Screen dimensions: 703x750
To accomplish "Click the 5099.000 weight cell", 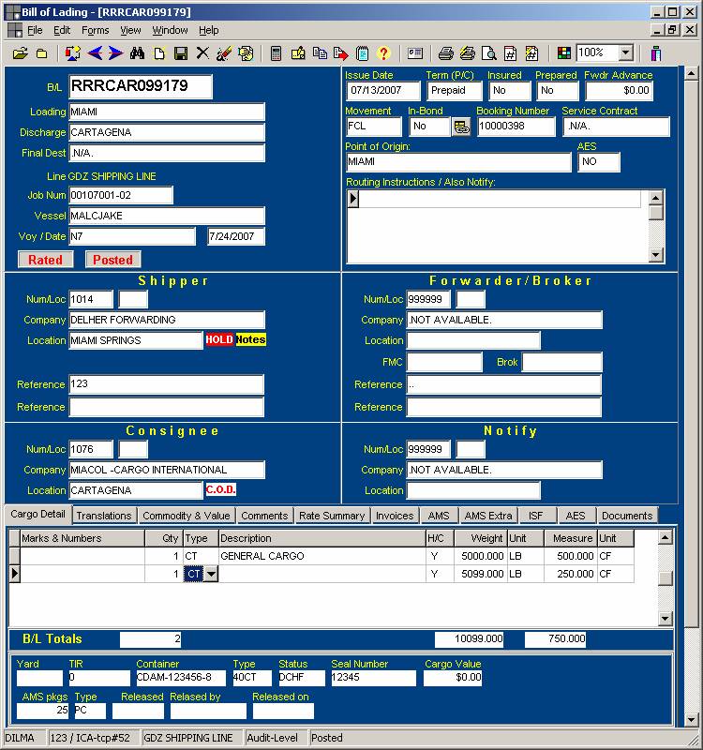I will (x=480, y=574).
